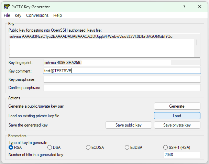Viewport: 209px width, 164px height.
Task: Open the Conversions menu
Action: [37, 15]
